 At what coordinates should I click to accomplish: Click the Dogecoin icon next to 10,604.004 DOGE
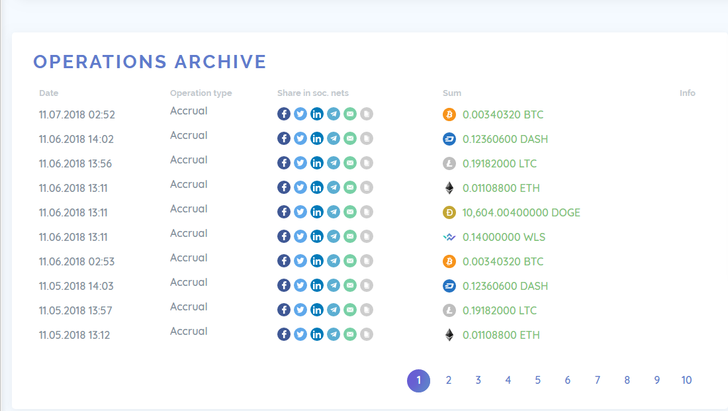tap(449, 212)
